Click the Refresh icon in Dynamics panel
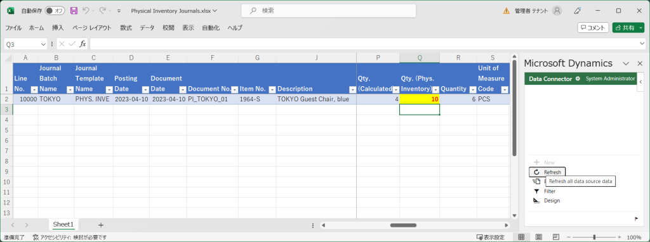The width and height of the screenshot is (650, 242). (536, 172)
